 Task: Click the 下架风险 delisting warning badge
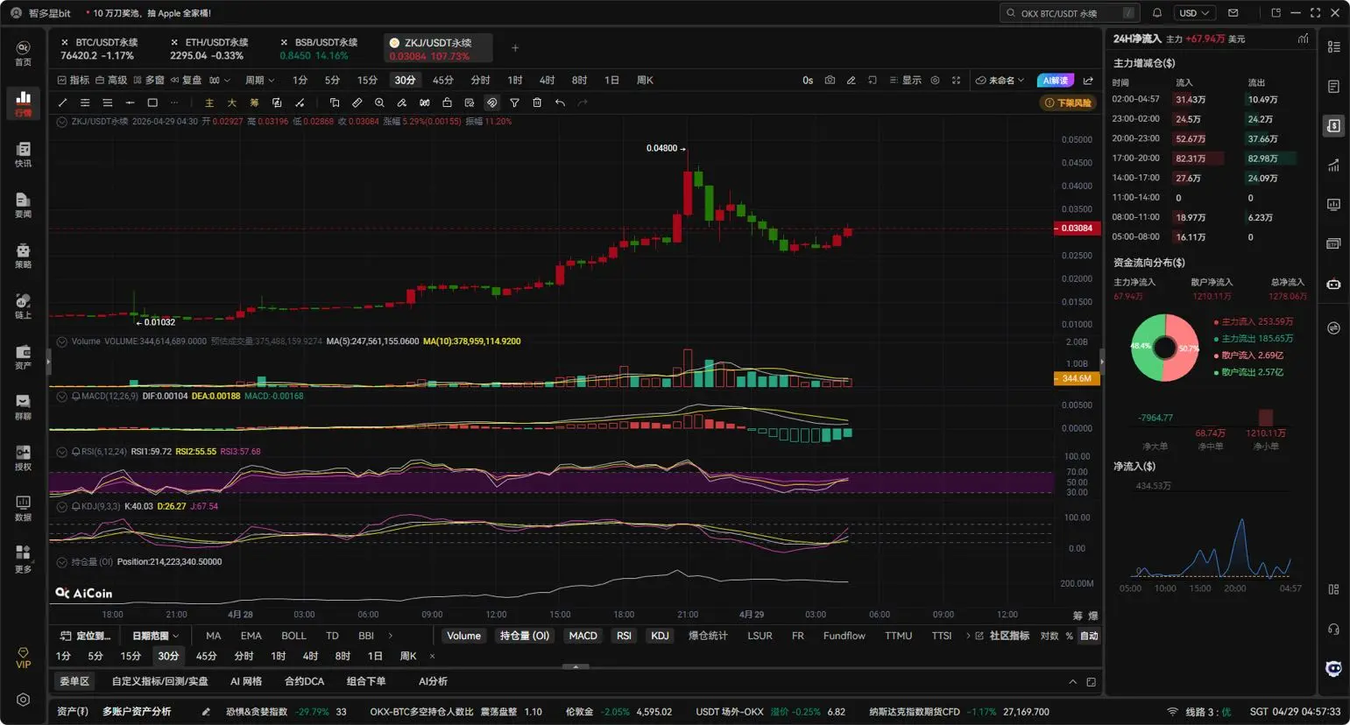[1069, 102]
